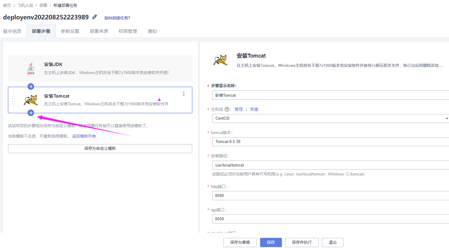
Task: Click 新建 link beside 主机组
Action: click(x=254, y=110)
